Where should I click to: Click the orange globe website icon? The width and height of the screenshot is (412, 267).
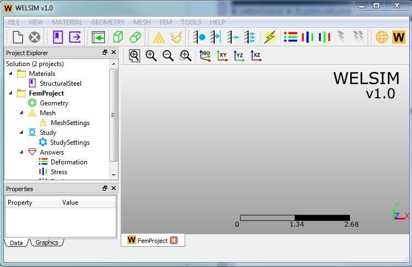382,37
